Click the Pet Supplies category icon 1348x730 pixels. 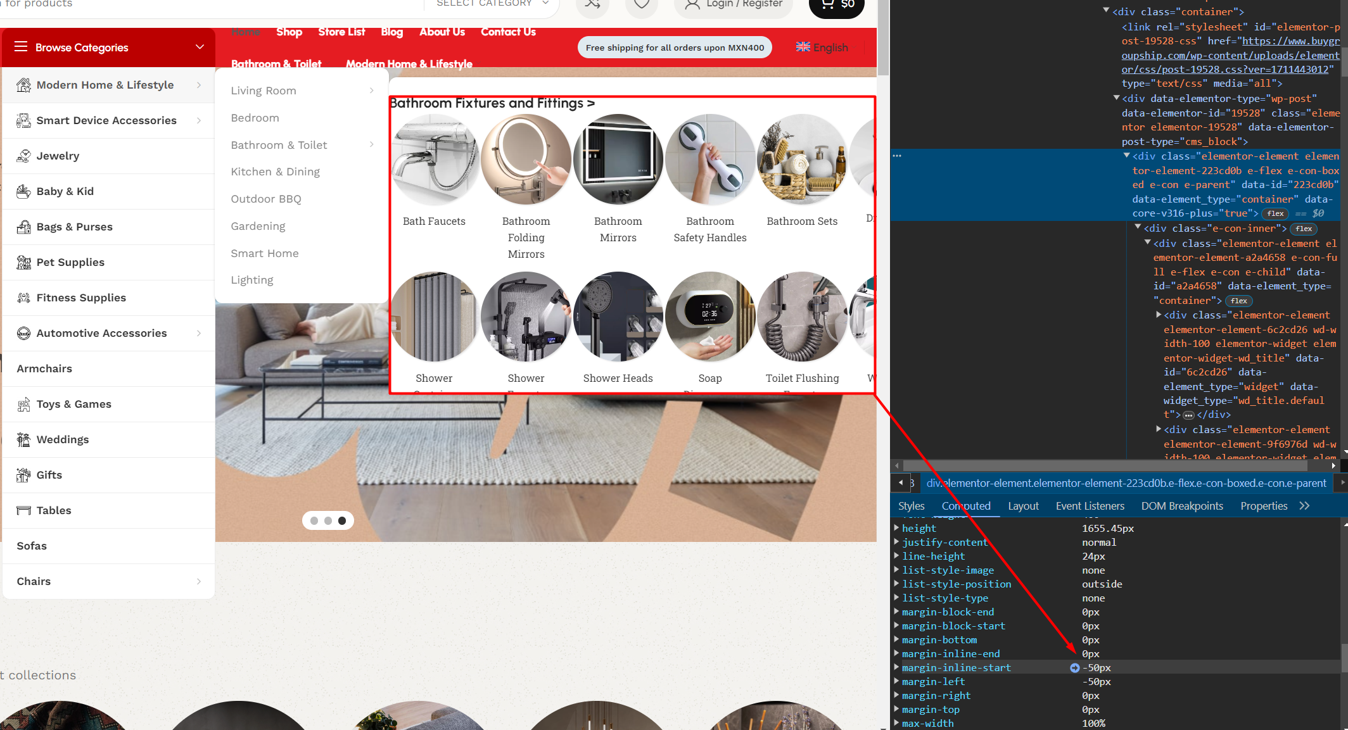click(23, 262)
